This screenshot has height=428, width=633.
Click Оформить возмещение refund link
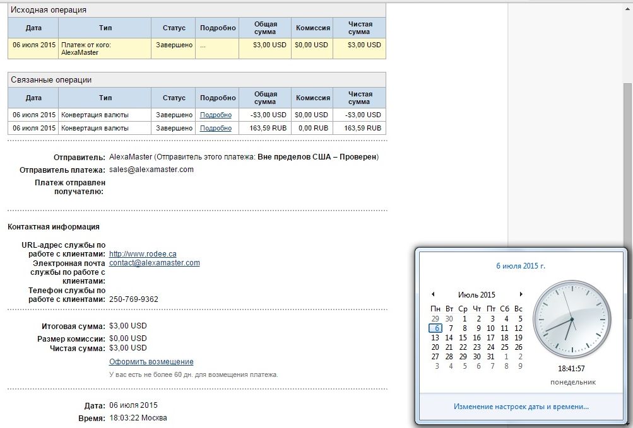(x=151, y=362)
